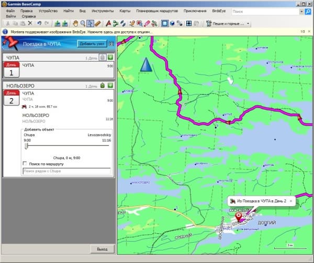The image size is (314, 263).
Task: Click the Paste clipboard toolbar icon
Action: coord(23,23)
